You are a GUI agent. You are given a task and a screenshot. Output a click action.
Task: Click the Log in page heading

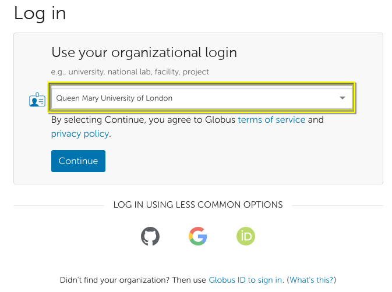[40, 13]
